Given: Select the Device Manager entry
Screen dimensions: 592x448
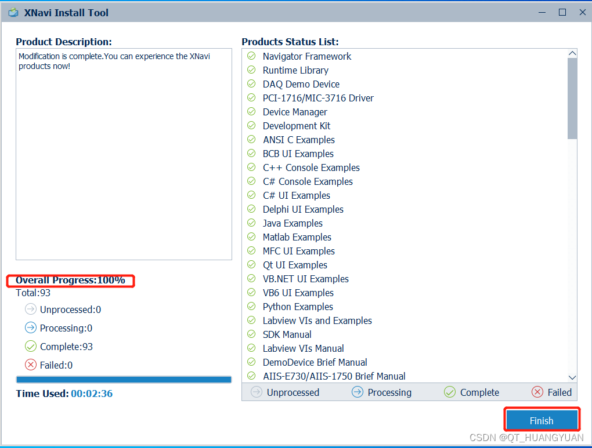Looking at the screenshot, I should (x=295, y=112).
